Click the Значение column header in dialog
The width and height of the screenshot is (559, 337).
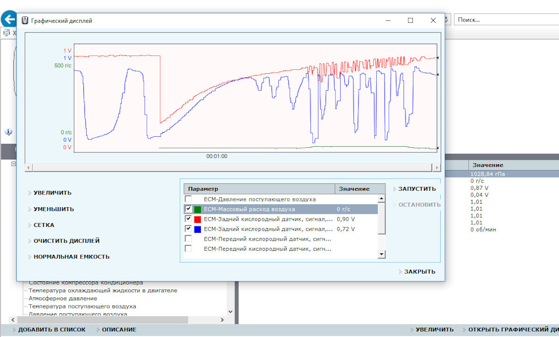(360, 189)
